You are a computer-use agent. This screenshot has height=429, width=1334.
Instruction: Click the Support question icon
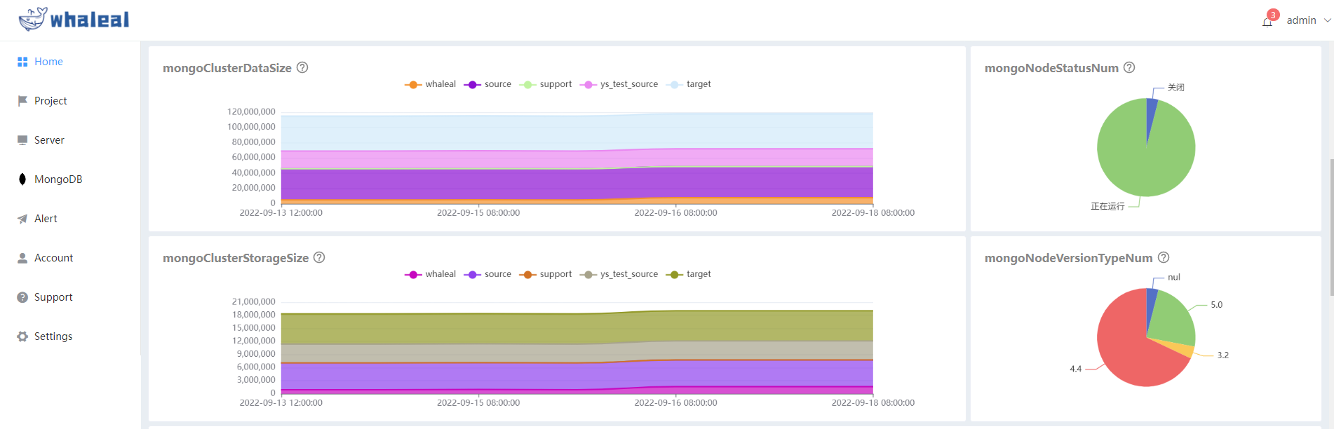[x=22, y=297]
